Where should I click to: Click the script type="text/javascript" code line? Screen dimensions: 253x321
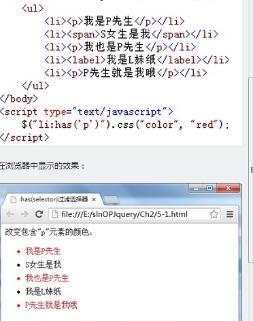click(x=86, y=112)
